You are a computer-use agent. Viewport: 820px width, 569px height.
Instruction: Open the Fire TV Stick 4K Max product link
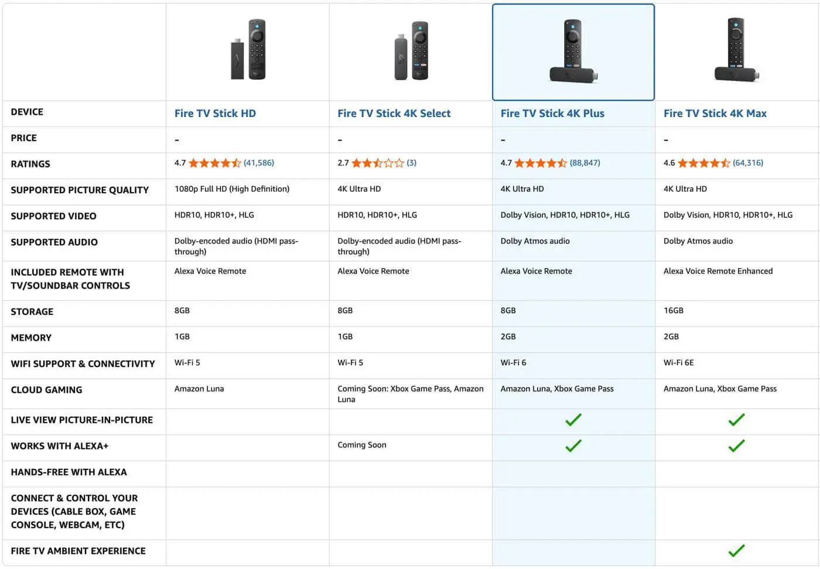(715, 113)
